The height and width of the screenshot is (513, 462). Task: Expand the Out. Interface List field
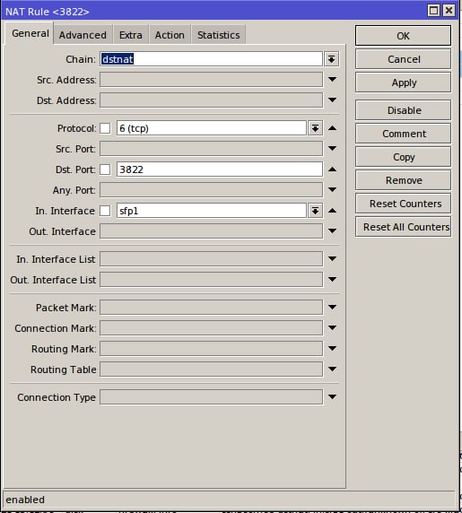pos(332,280)
